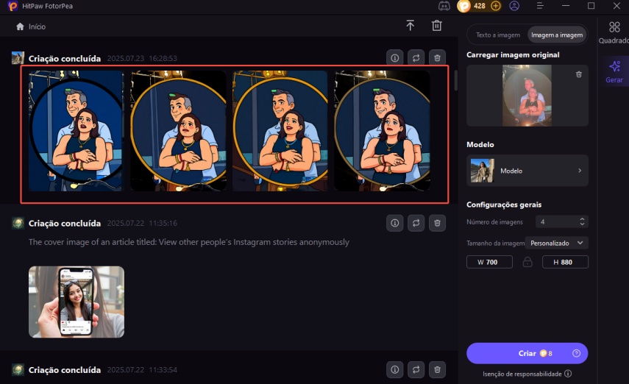This screenshot has height=384, width=629.
Task: Click the Discord icon in title bar
Action: point(444,6)
